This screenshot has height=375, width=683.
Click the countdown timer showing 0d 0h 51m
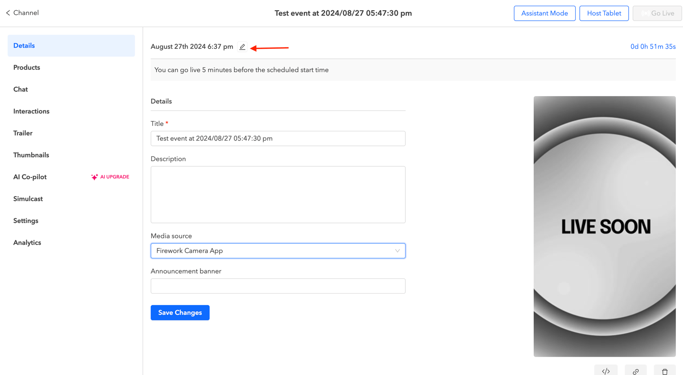(x=653, y=46)
